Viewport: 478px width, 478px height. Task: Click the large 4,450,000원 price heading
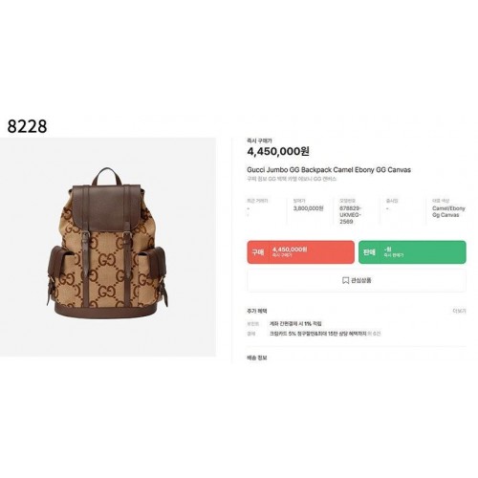point(278,151)
